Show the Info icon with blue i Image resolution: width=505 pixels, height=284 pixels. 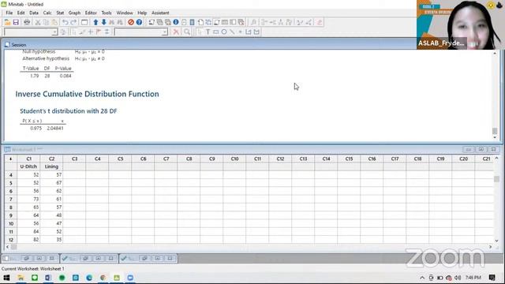tap(176, 22)
